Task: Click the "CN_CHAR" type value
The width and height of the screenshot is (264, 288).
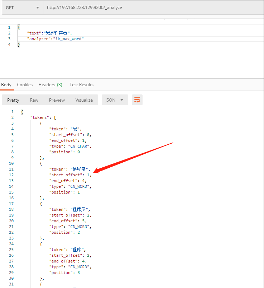Action: point(78,146)
